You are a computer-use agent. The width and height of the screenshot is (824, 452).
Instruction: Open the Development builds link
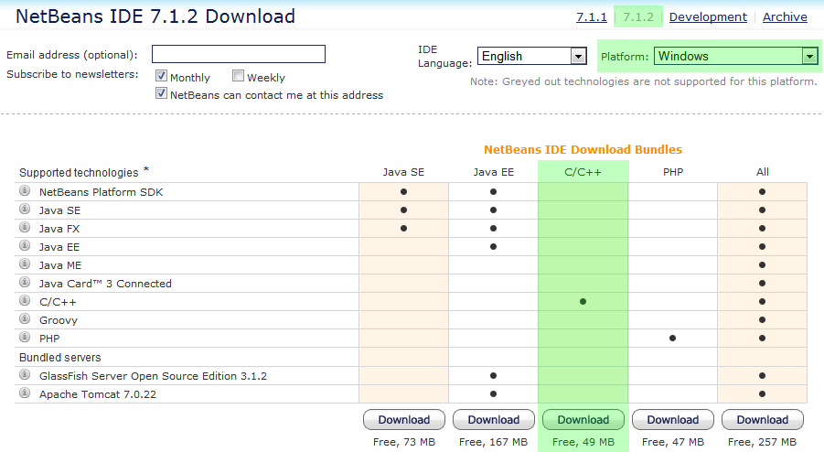[x=708, y=16]
